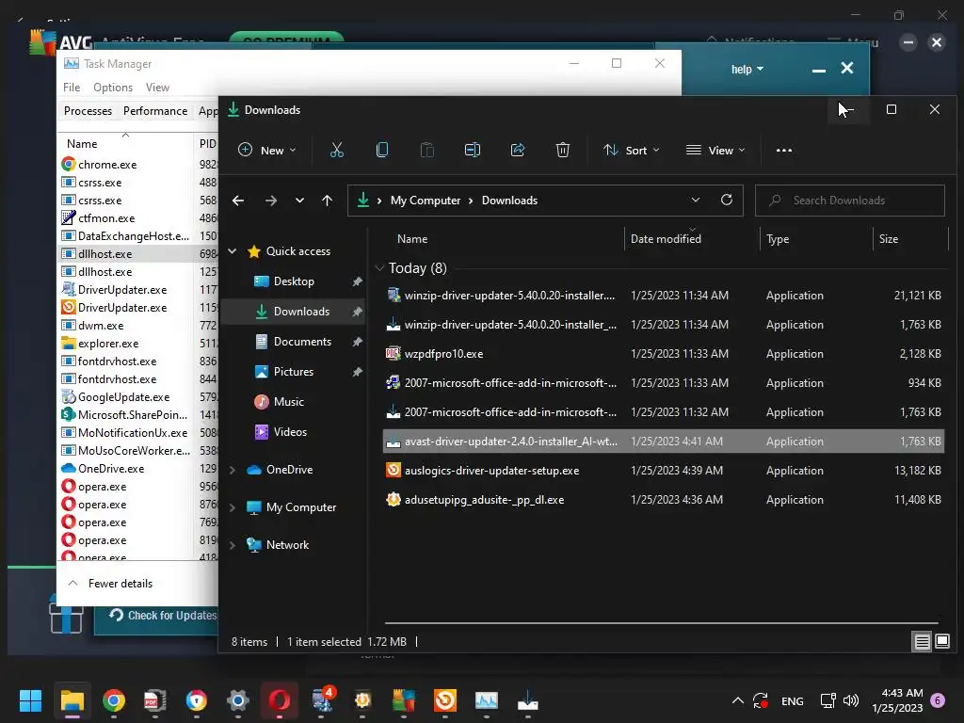Open Task Manager View menu

(x=157, y=88)
